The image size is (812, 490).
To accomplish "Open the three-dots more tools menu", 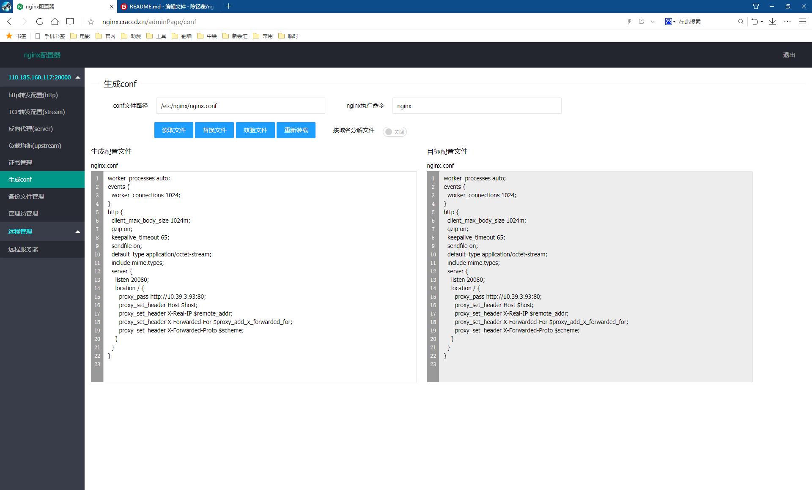I will point(787,22).
